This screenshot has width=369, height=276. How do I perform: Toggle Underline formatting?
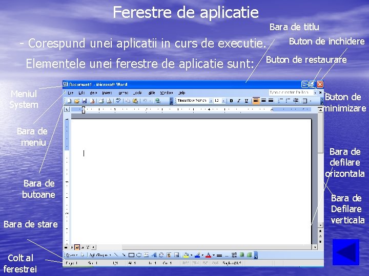click(247, 101)
